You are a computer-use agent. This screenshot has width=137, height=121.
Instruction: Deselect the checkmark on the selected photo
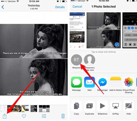pos(117,45)
